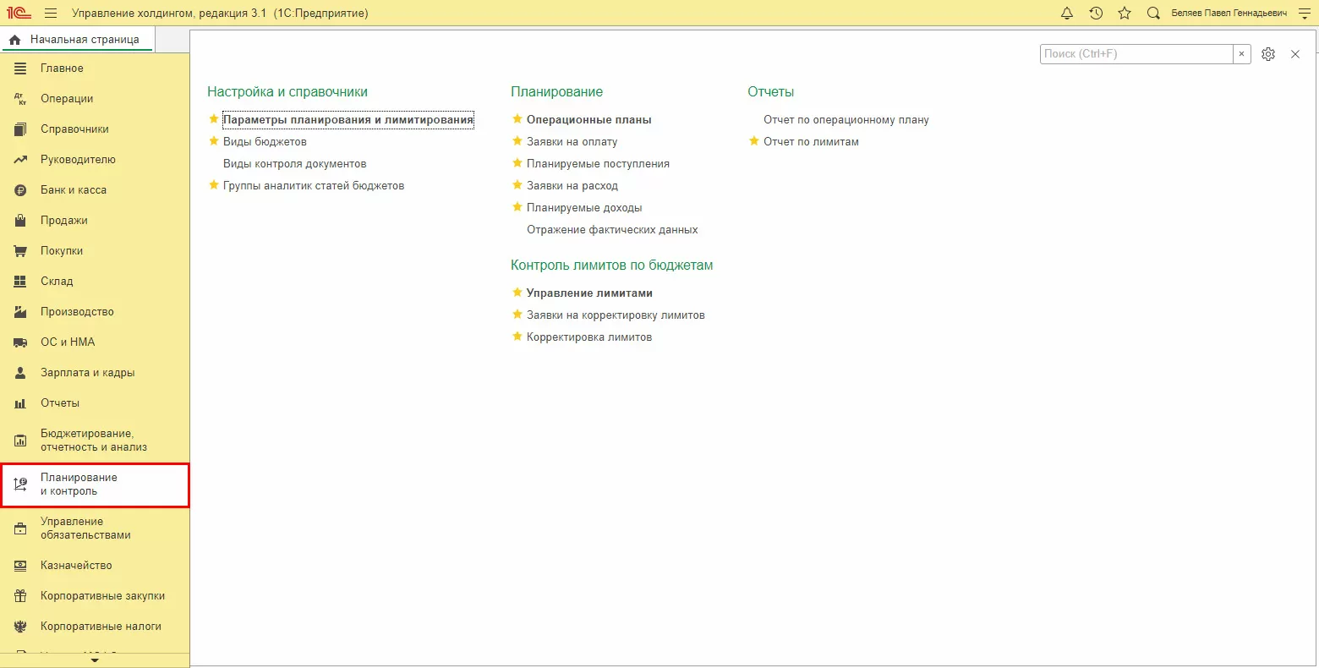The height and width of the screenshot is (668, 1319).
Task: Open the Операционные планы link
Action: pos(589,120)
